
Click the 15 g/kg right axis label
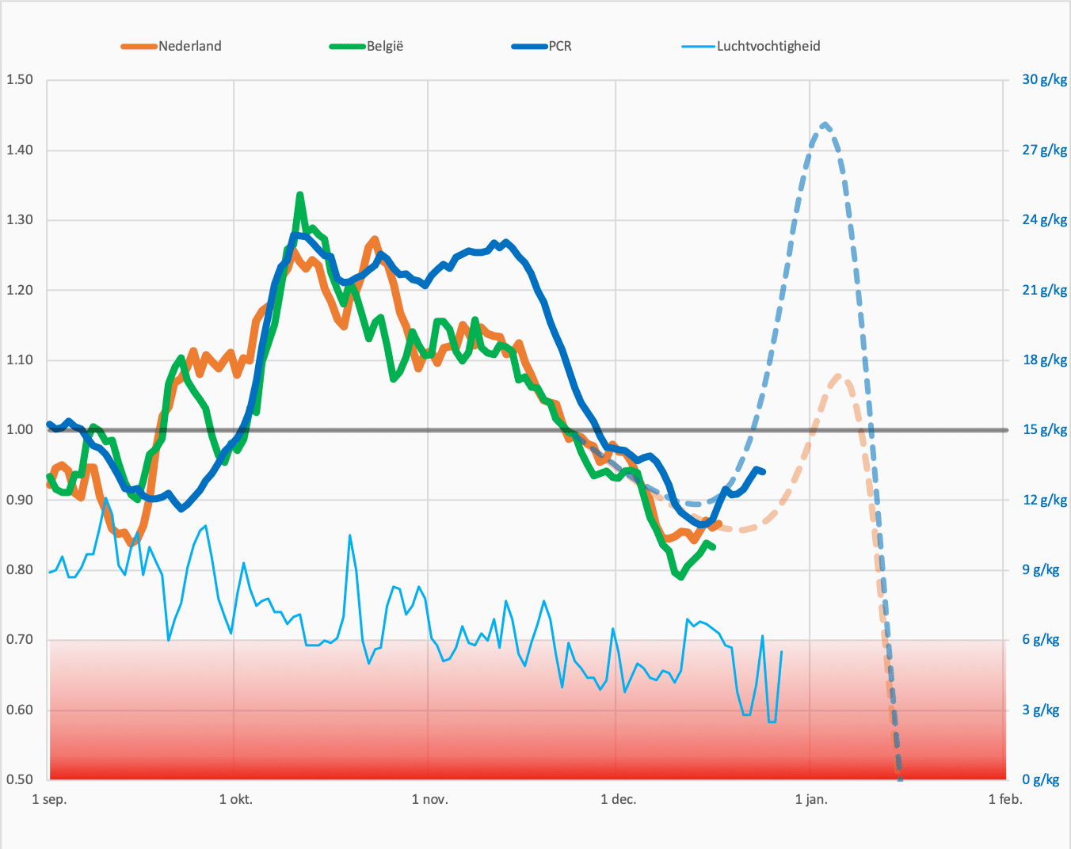click(x=1045, y=430)
